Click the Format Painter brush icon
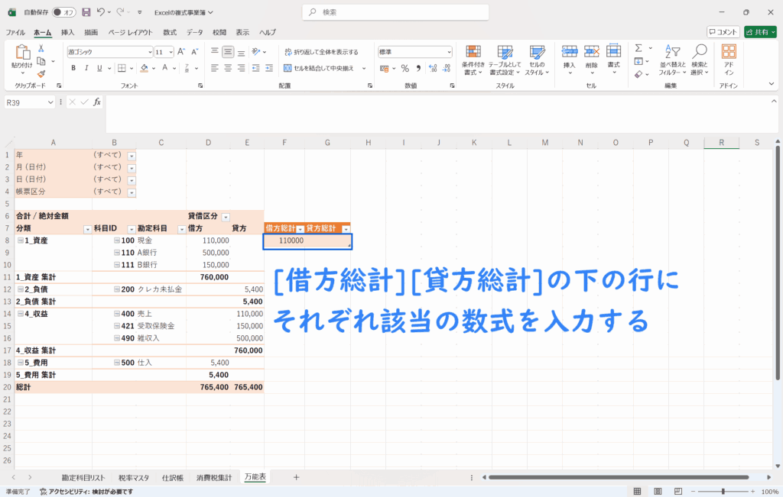 [x=41, y=74]
